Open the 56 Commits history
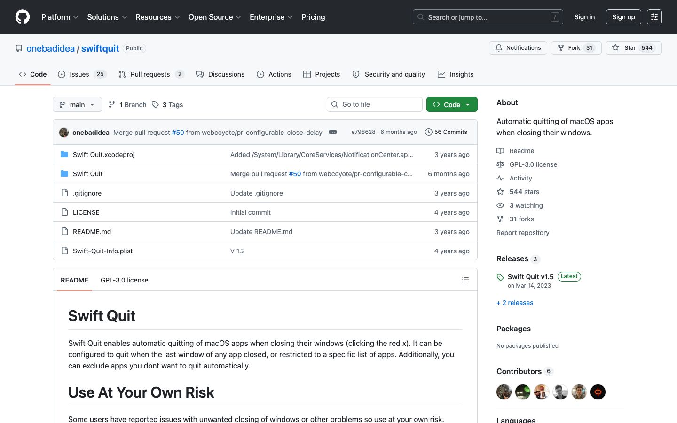This screenshot has width=677, height=423. 446,132
